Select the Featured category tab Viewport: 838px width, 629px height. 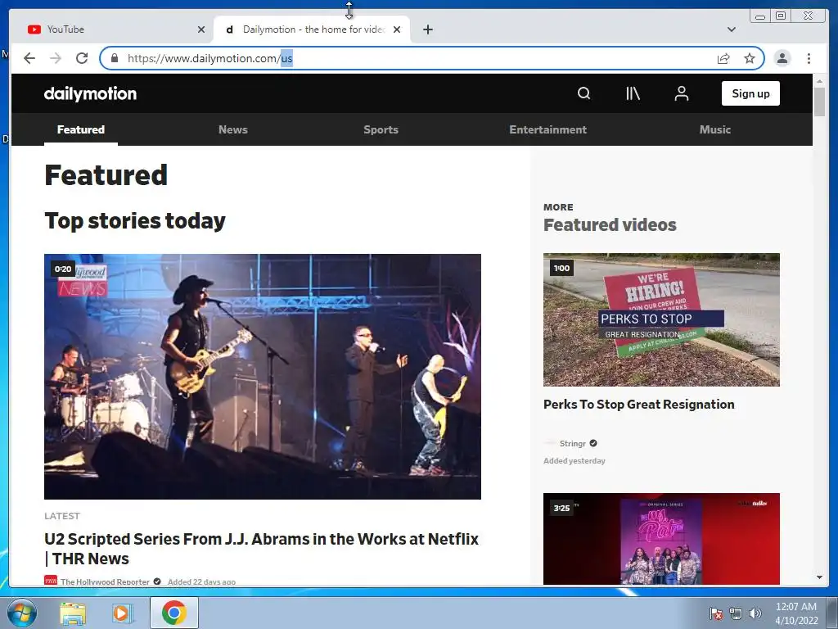[x=81, y=129]
